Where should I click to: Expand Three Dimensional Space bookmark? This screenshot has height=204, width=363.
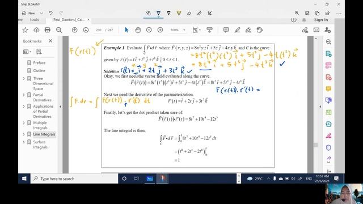click(x=24, y=79)
